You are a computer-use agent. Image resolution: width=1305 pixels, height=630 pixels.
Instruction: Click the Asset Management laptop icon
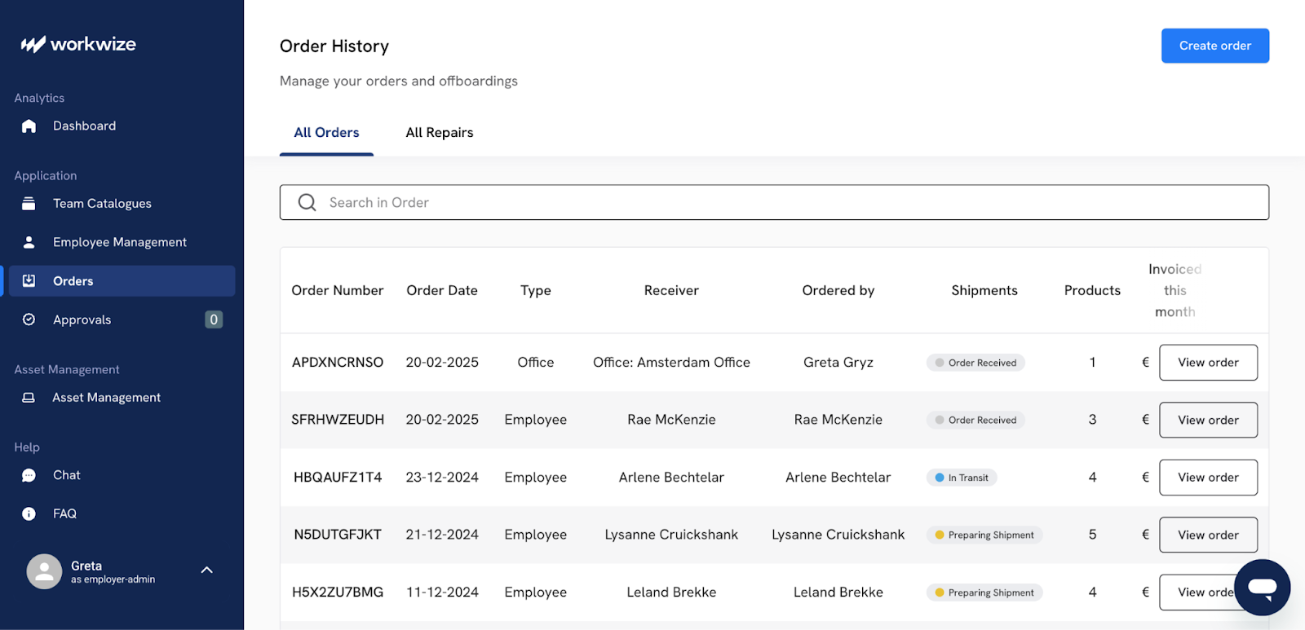29,398
